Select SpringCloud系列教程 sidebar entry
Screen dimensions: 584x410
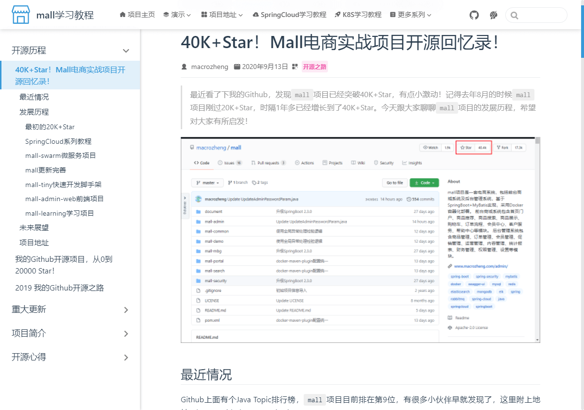click(58, 141)
